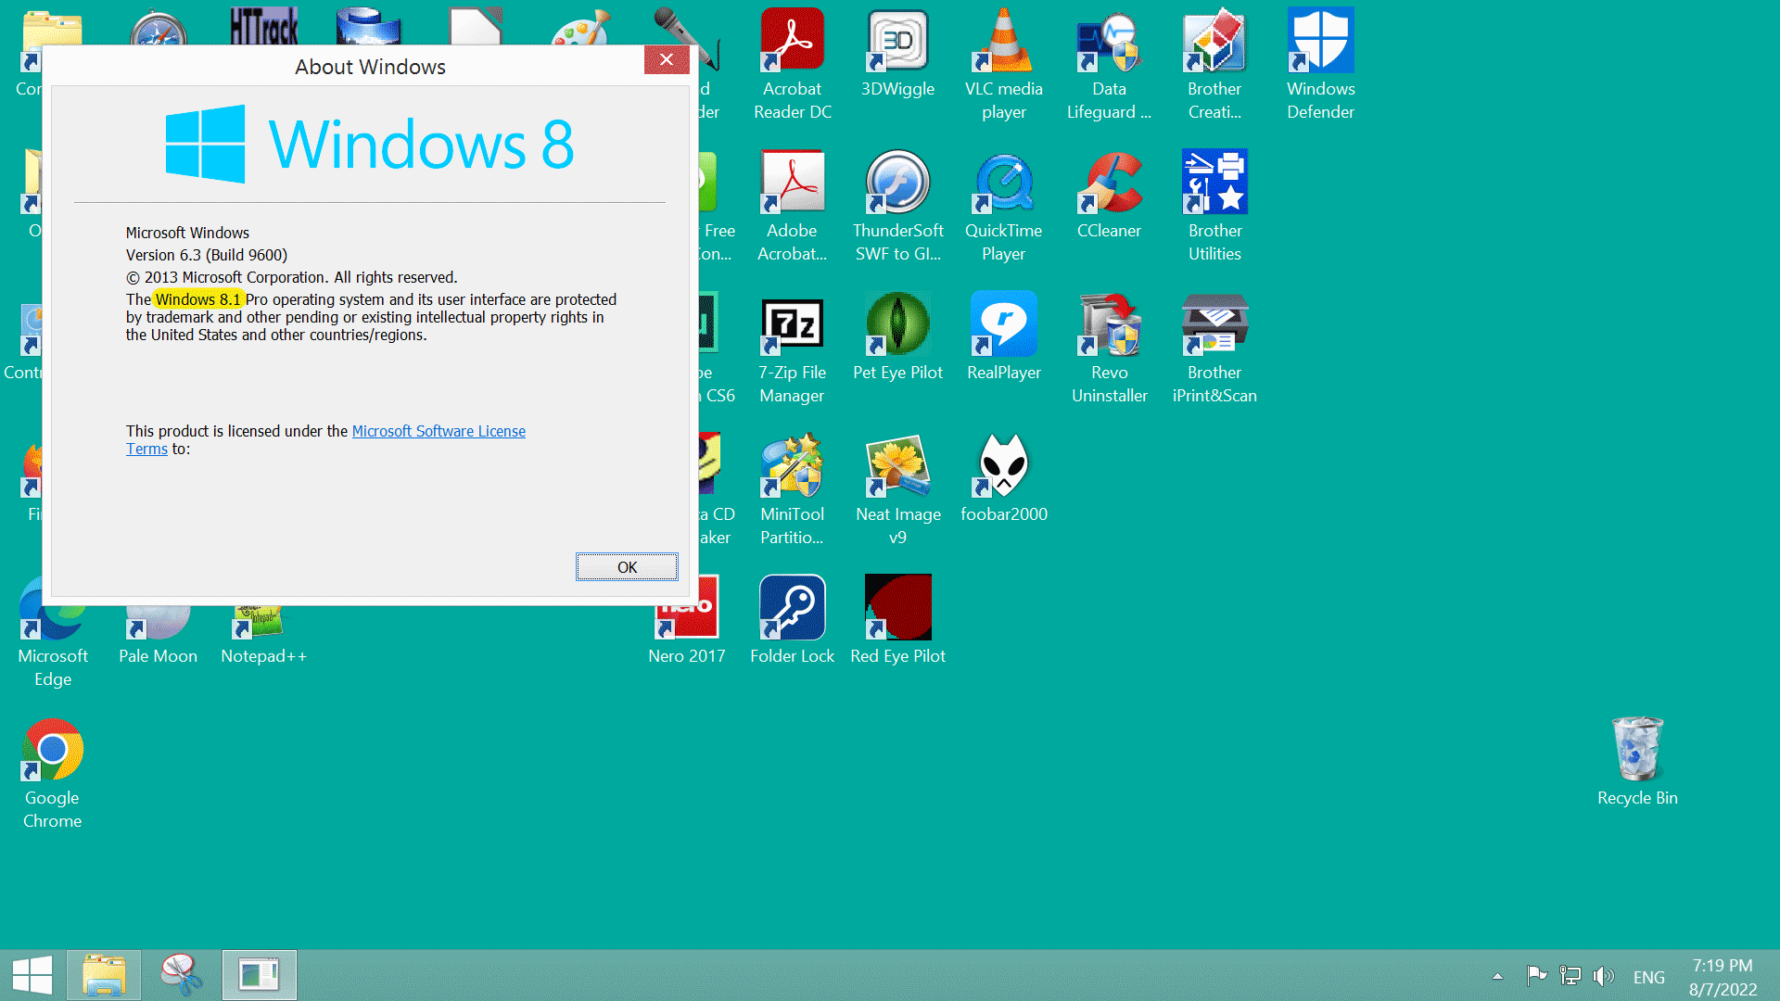Select the 7-Zip File Manager icon
The height and width of the screenshot is (1001, 1780).
(x=793, y=348)
